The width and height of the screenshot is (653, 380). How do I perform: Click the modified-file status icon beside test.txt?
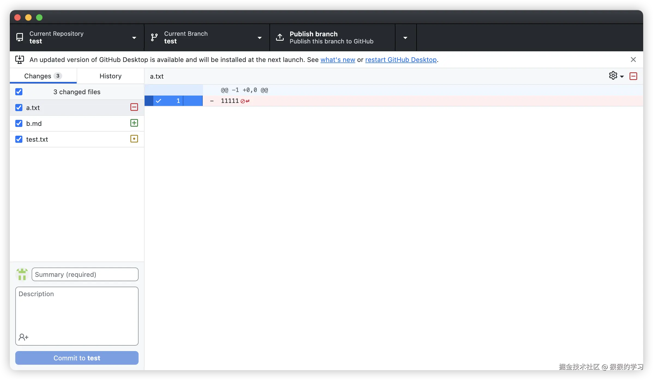coord(134,139)
